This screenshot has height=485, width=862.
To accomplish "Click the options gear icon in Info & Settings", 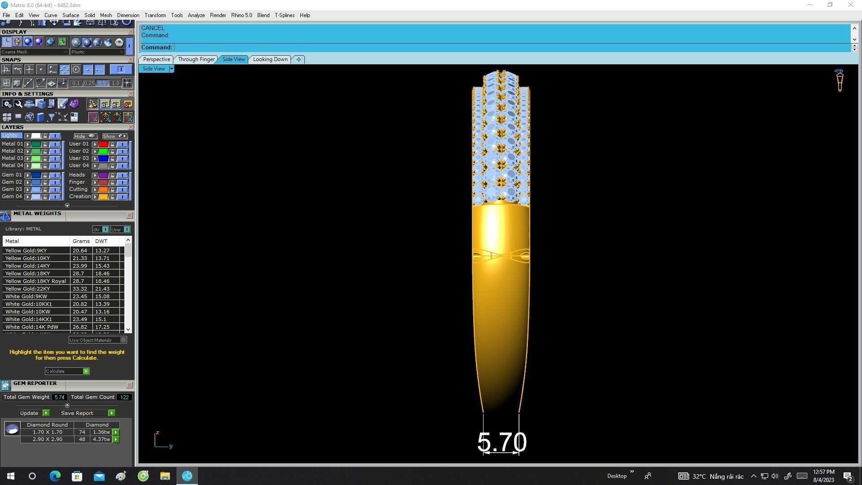I will click(7, 104).
